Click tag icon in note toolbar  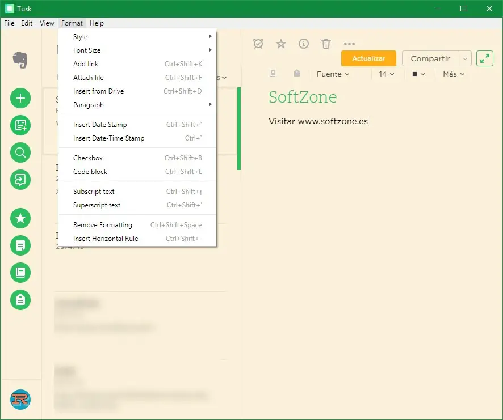[x=297, y=73]
